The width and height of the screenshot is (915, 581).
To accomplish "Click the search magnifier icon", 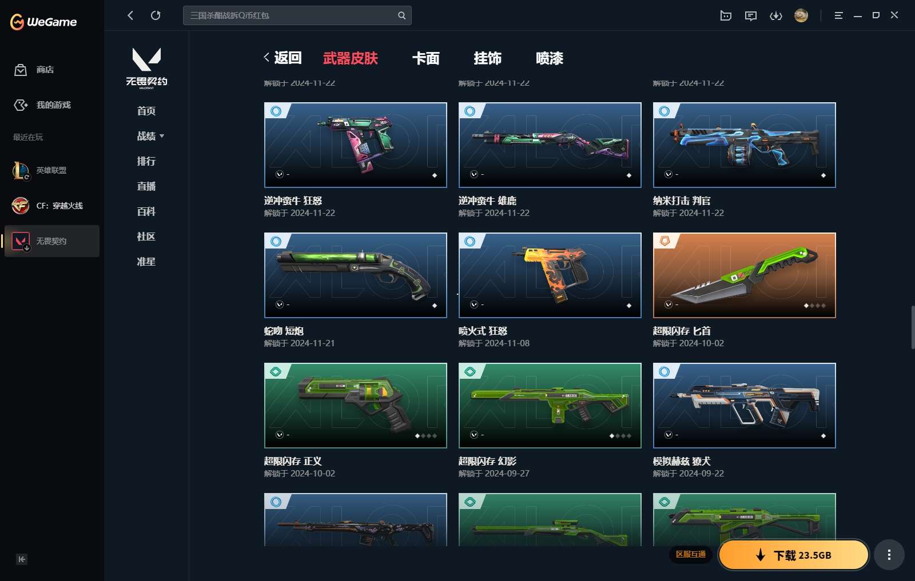I will (401, 15).
